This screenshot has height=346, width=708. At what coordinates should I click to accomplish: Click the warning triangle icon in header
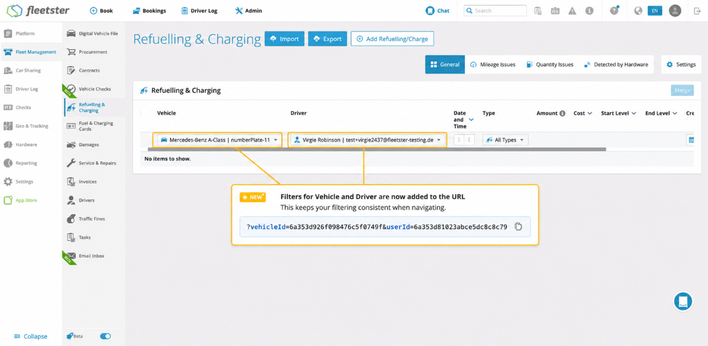[572, 11]
